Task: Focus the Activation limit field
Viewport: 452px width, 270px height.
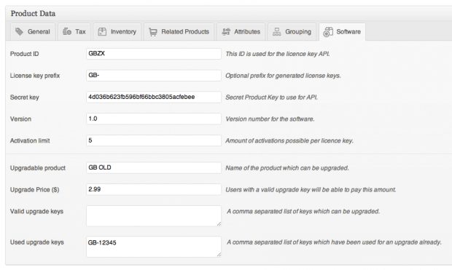Action: pos(154,140)
